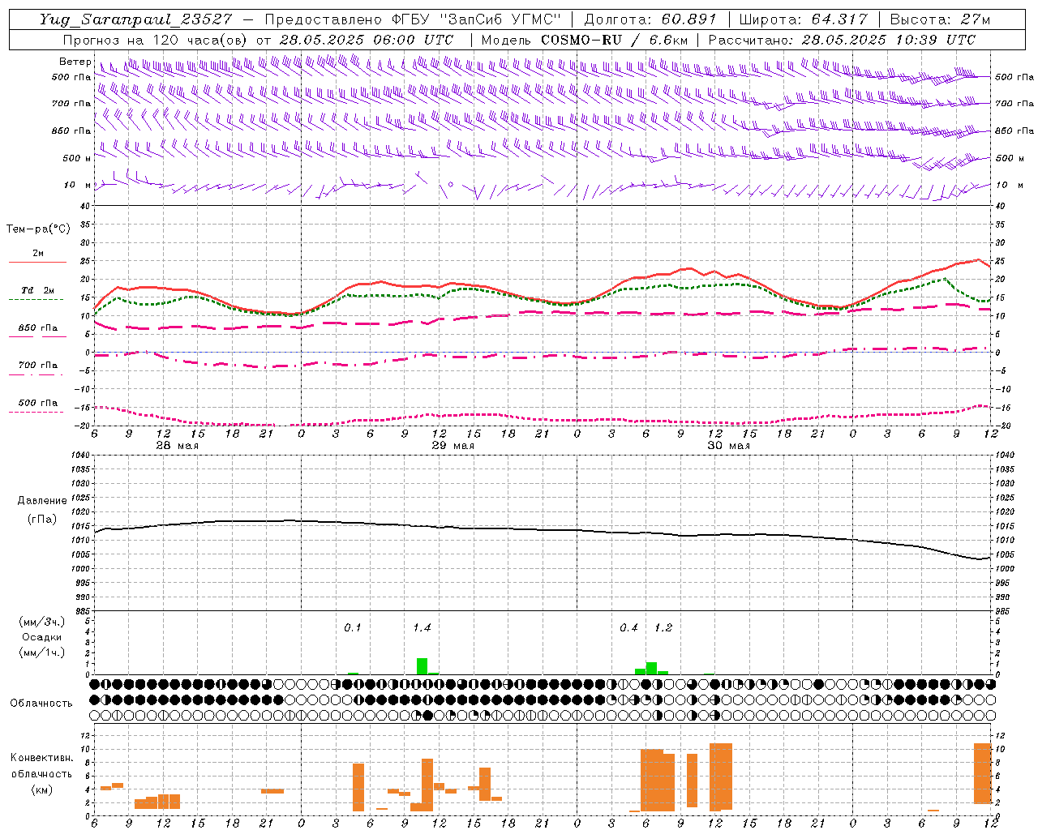The width and height of the screenshot is (1038, 830).
Task: Click the tall green precipitation bar below 1.4
Action: pos(422,666)
